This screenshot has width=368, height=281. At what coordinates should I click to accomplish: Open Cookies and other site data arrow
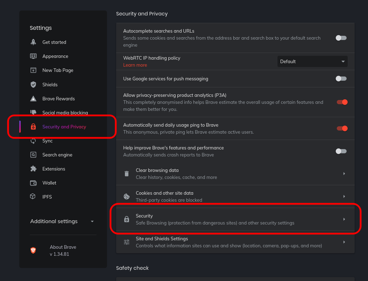point(344,196)
